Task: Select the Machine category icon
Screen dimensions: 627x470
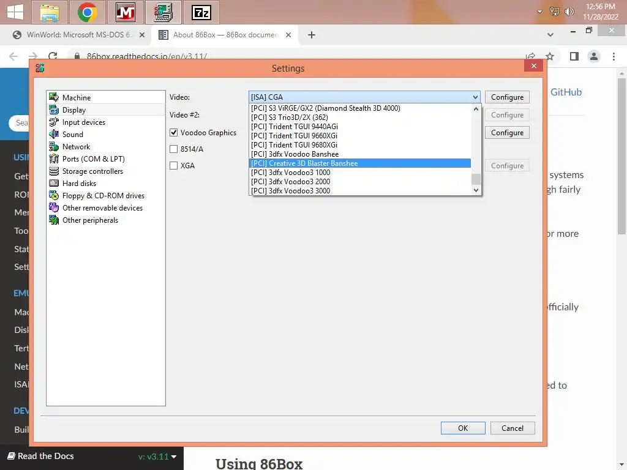Action: tap(54, 97)
